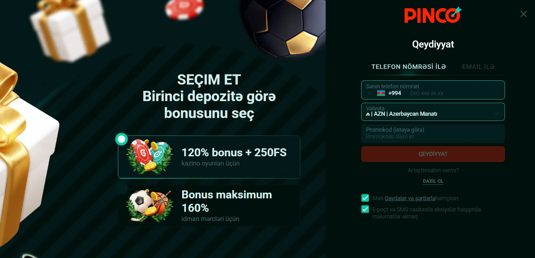Open the country code dropdown chevron
Screen dimensions: 535x258
click(370, 93)
